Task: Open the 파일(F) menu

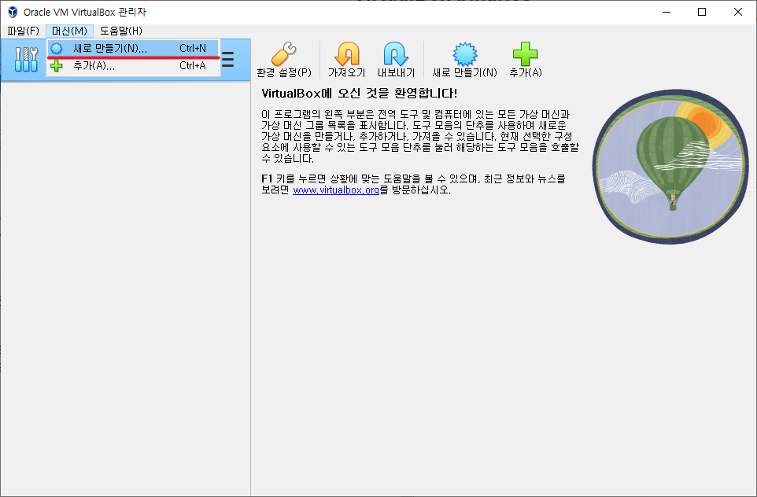Action: tap(23, 31)
